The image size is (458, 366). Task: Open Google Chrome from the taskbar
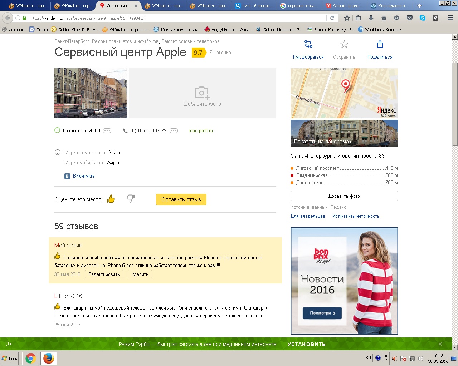[x=31, y=358]
